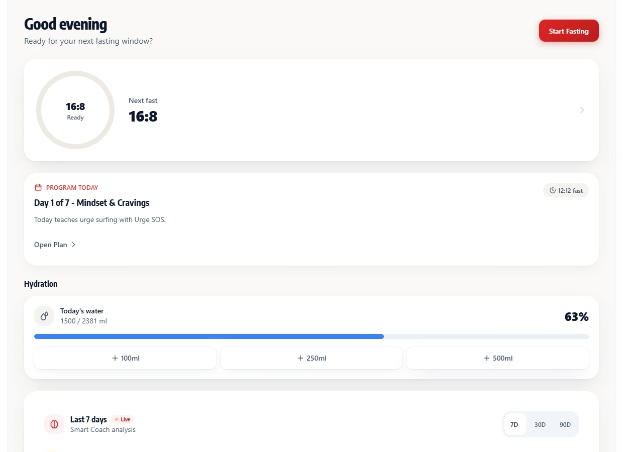Viewport: 623px width, 452px height.
Task: Click the 63% hydration percentage
Action: [576, 317]
